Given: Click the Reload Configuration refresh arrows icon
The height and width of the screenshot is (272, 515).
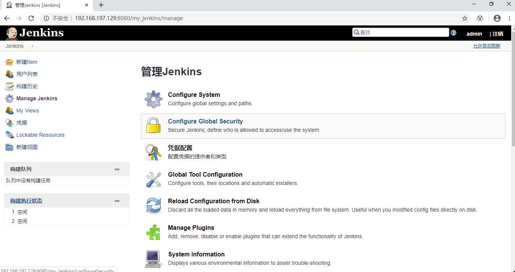Looking at the screenshot, I should [154, 206].
